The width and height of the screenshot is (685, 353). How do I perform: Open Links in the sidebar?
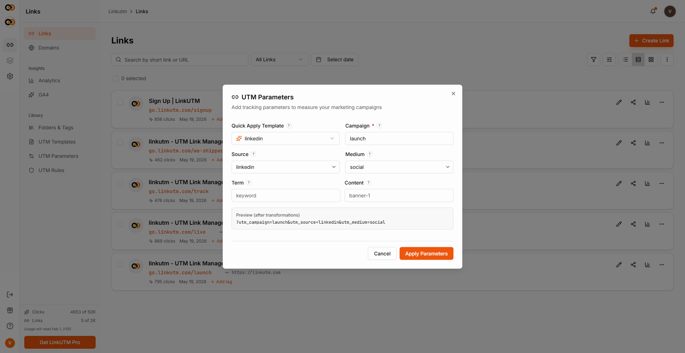tap(60, 33)
